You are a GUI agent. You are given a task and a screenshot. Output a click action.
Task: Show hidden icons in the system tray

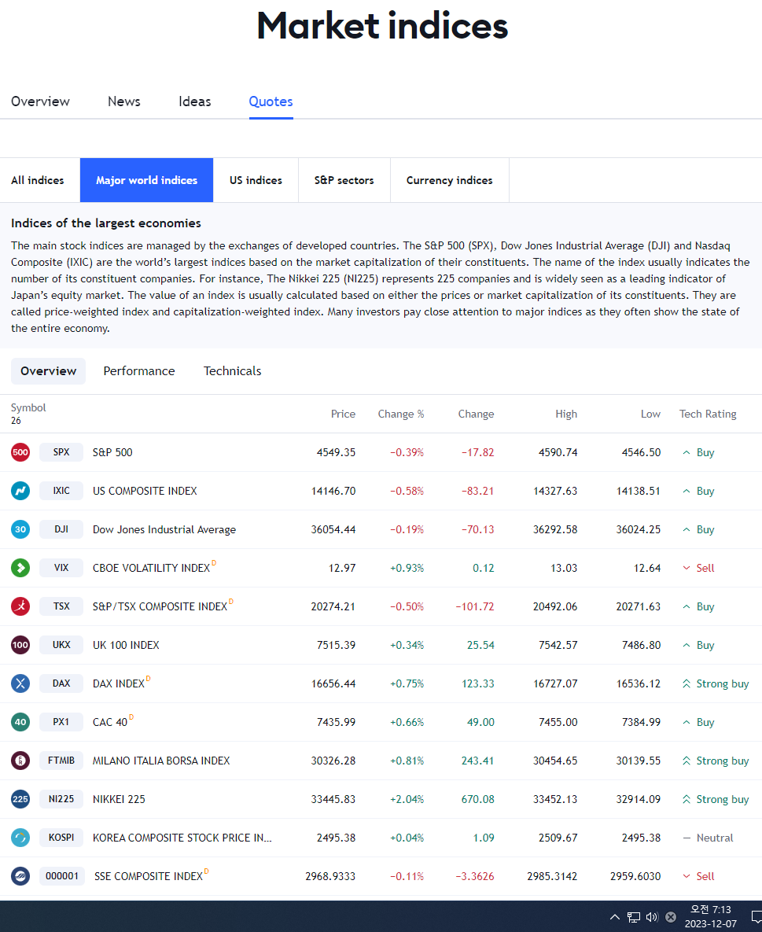pyautogui.click(x=615, y=916)
